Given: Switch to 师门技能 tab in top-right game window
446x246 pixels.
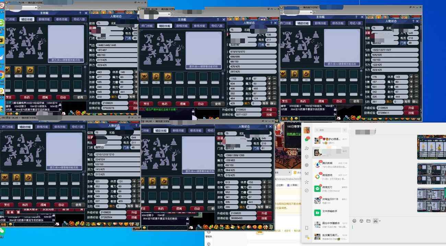Looking at the screenshot, I should click(286, 23).
